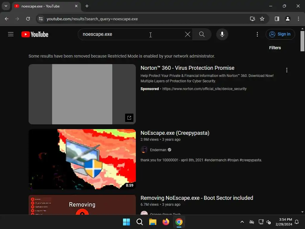Open the Norton ad options menu
This screenshot has width=305, height=229.
287,70
